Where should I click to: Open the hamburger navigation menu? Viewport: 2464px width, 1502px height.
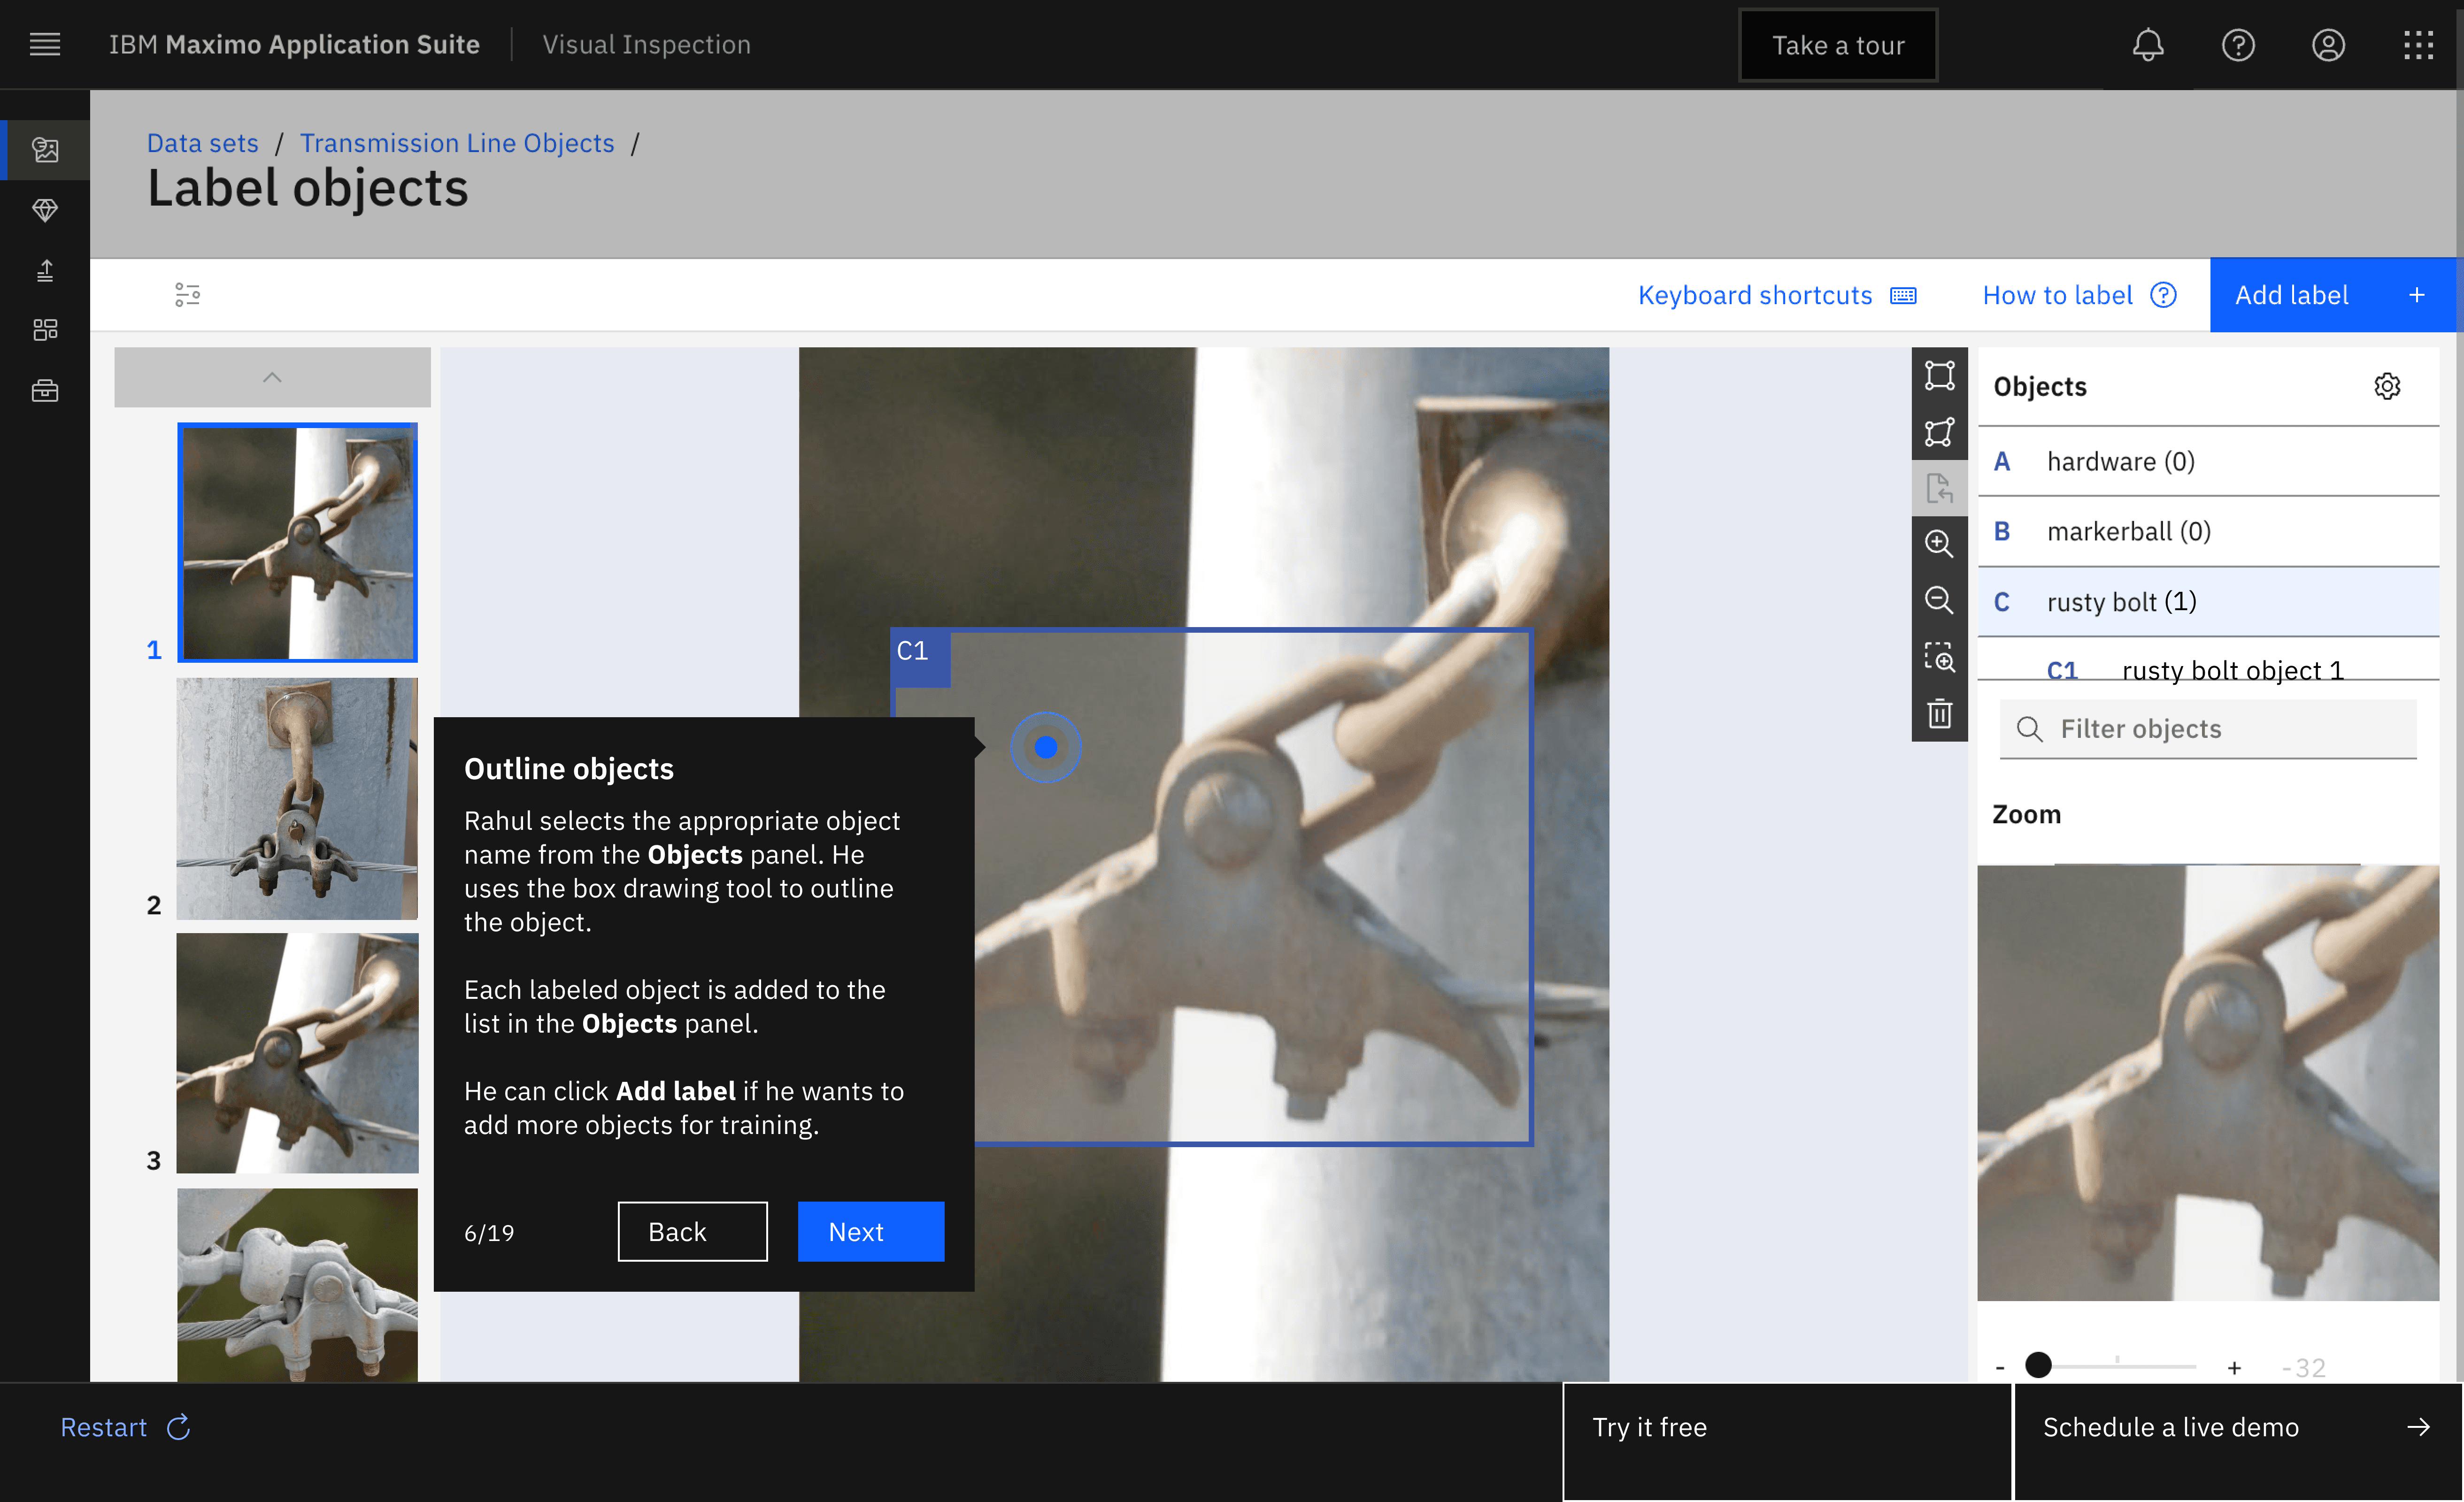point(45,45)
